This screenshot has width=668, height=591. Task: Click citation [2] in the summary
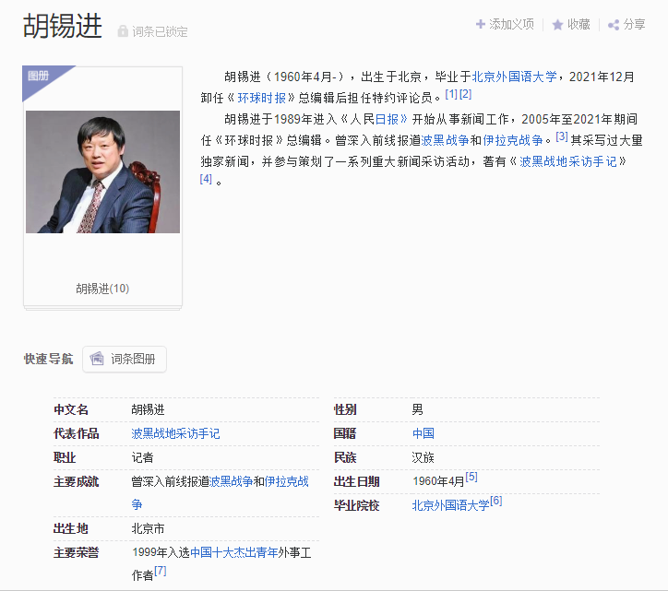[465, 94]
